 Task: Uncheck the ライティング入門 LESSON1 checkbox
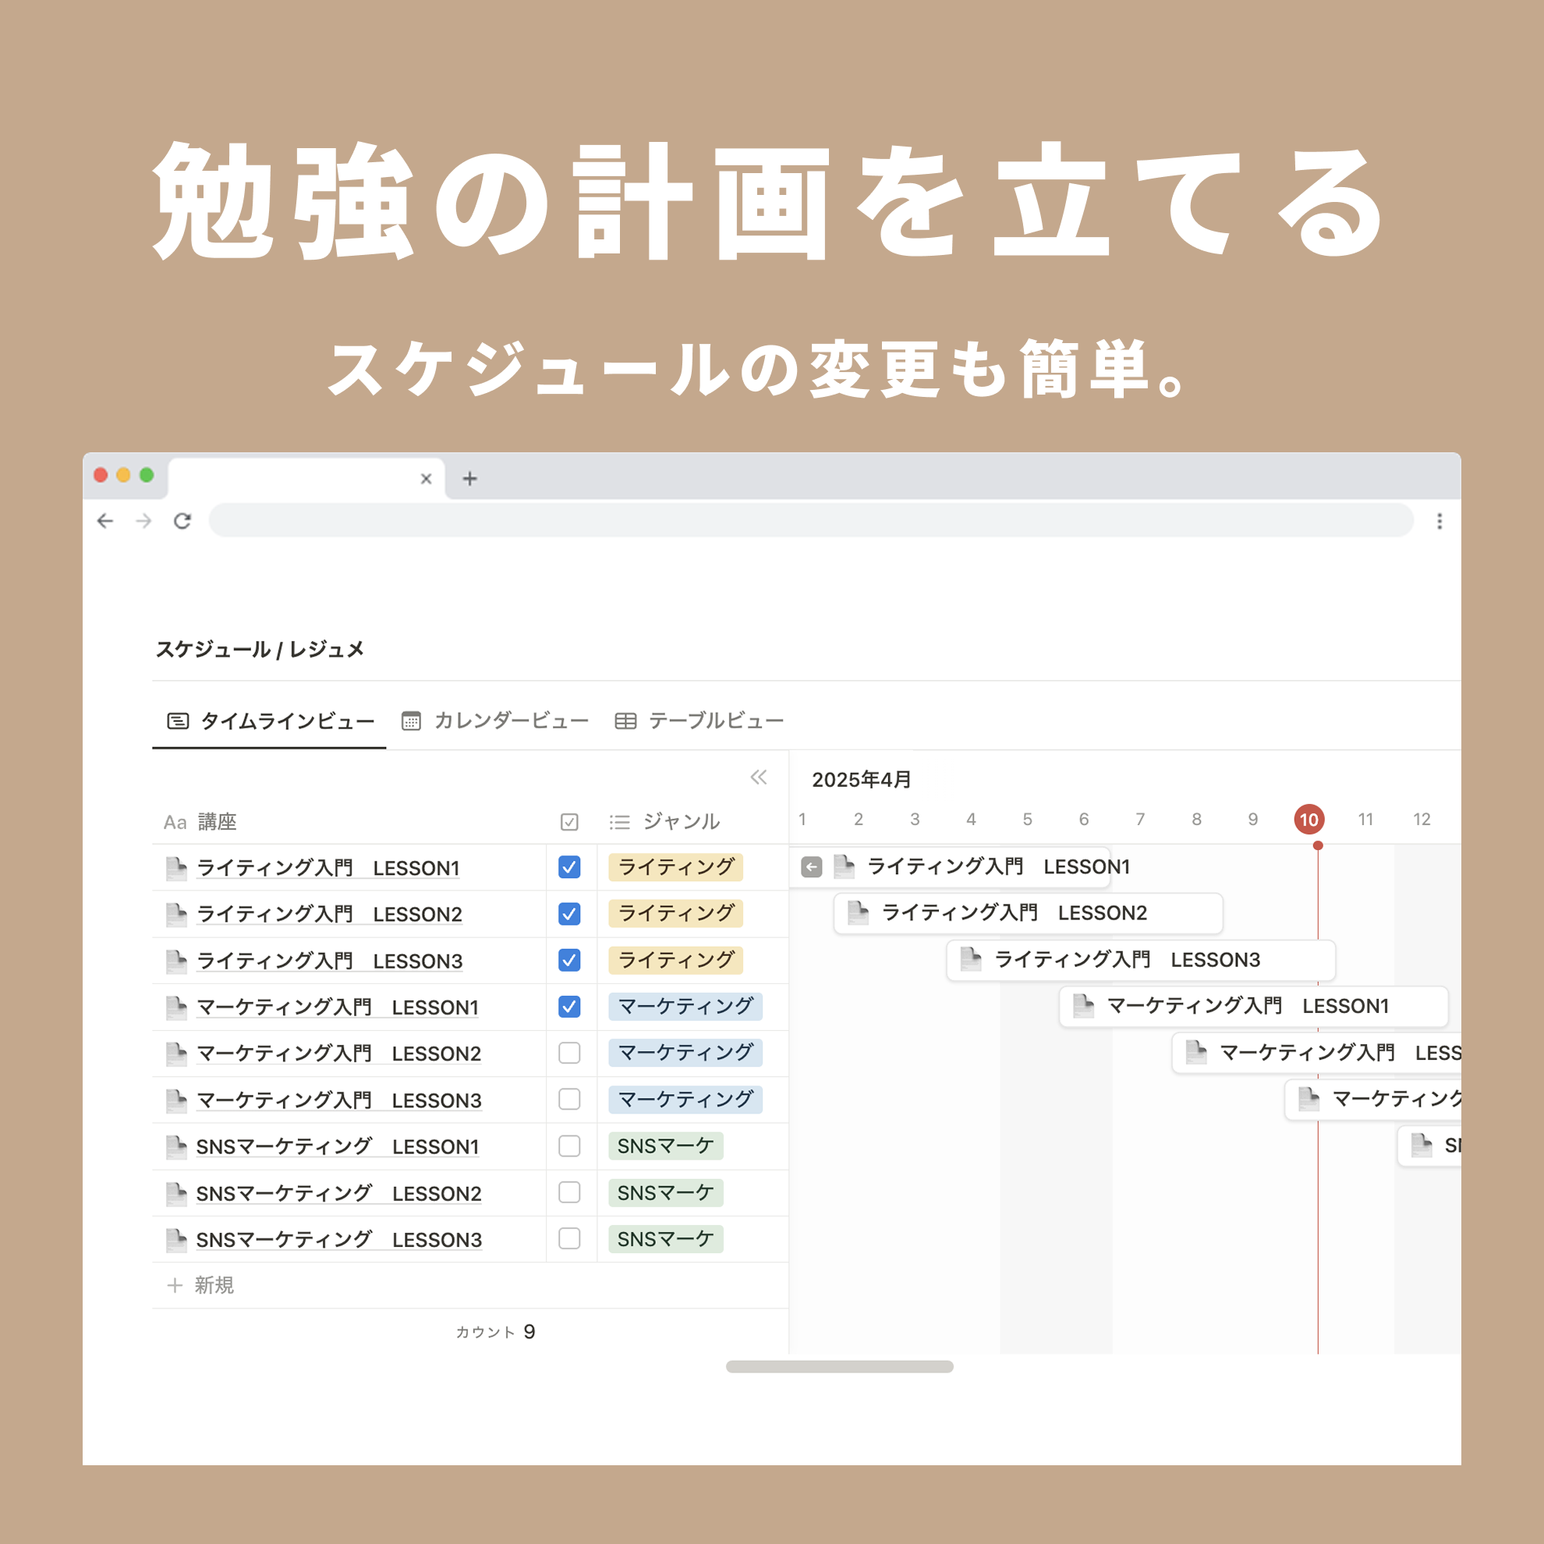pyautogui.click(x=569, y=867)
